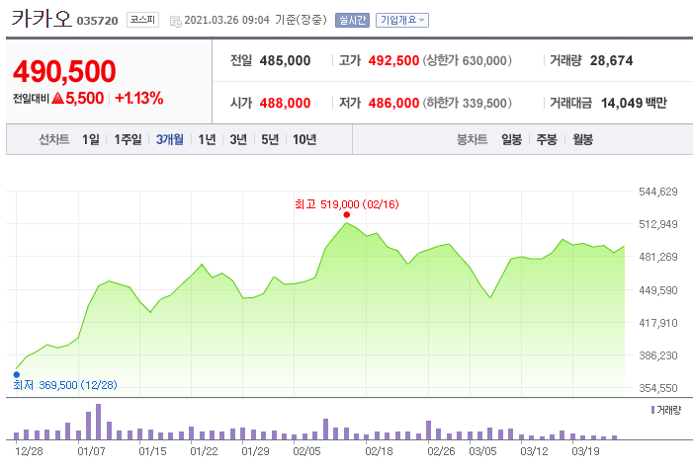
Task: Click the 354,550 y-axis label
Action: click(x=658, y=388)
